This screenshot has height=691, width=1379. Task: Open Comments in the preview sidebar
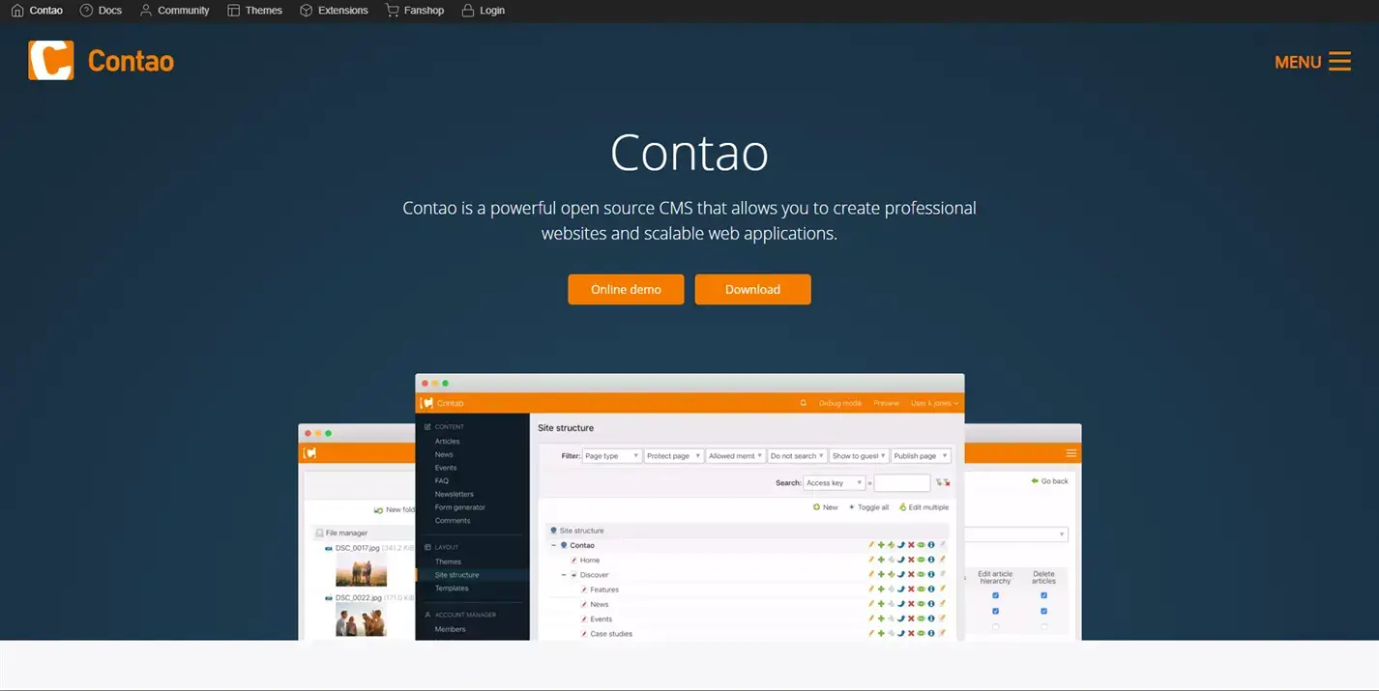(x=453, y=521)
